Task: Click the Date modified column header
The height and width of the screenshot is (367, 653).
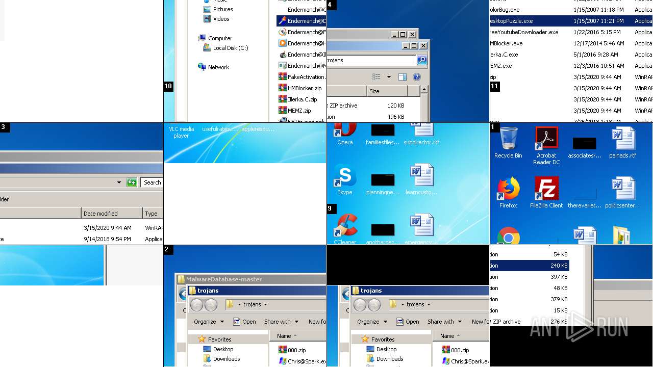Action: (x=112, y=214)
